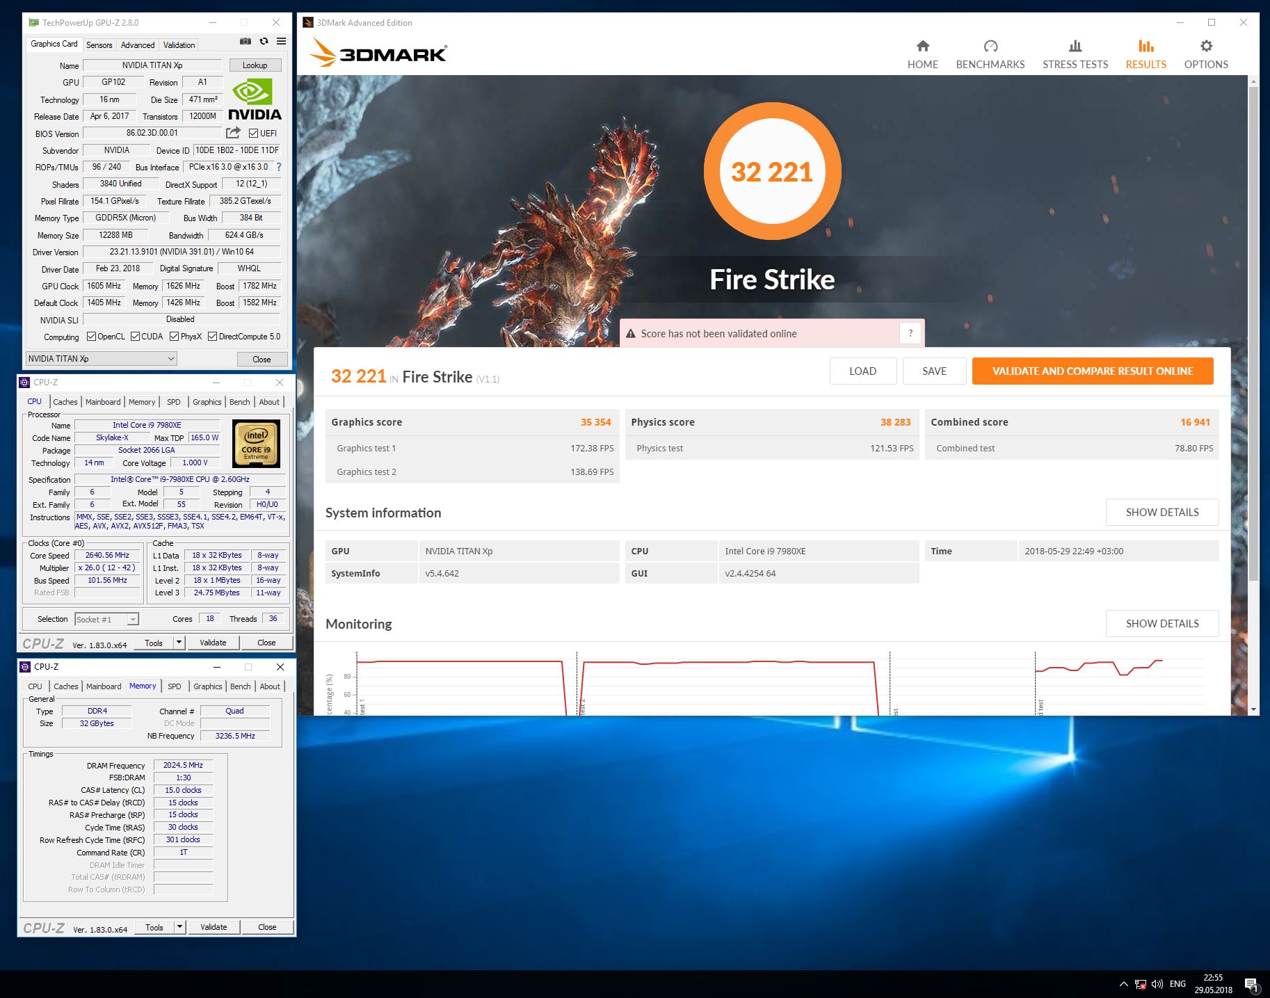Screen dimensions: 1270x998
Task: Click the 3DMark scrollbar down arrow
Action: [1253, 709]
